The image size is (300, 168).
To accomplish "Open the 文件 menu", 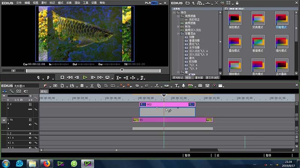I will (x=19, y=3).
